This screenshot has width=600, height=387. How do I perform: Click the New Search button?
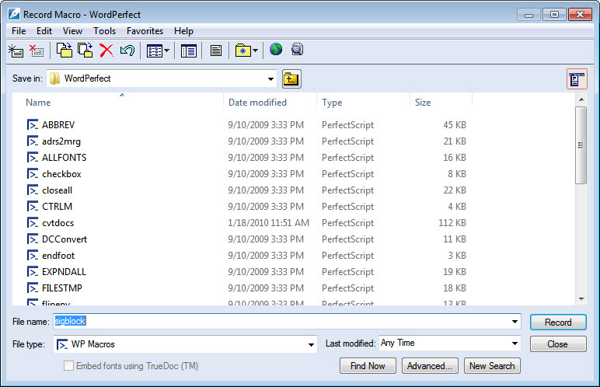coord(492,366)
